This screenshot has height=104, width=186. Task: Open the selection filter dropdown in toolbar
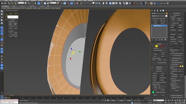[21, 3]
